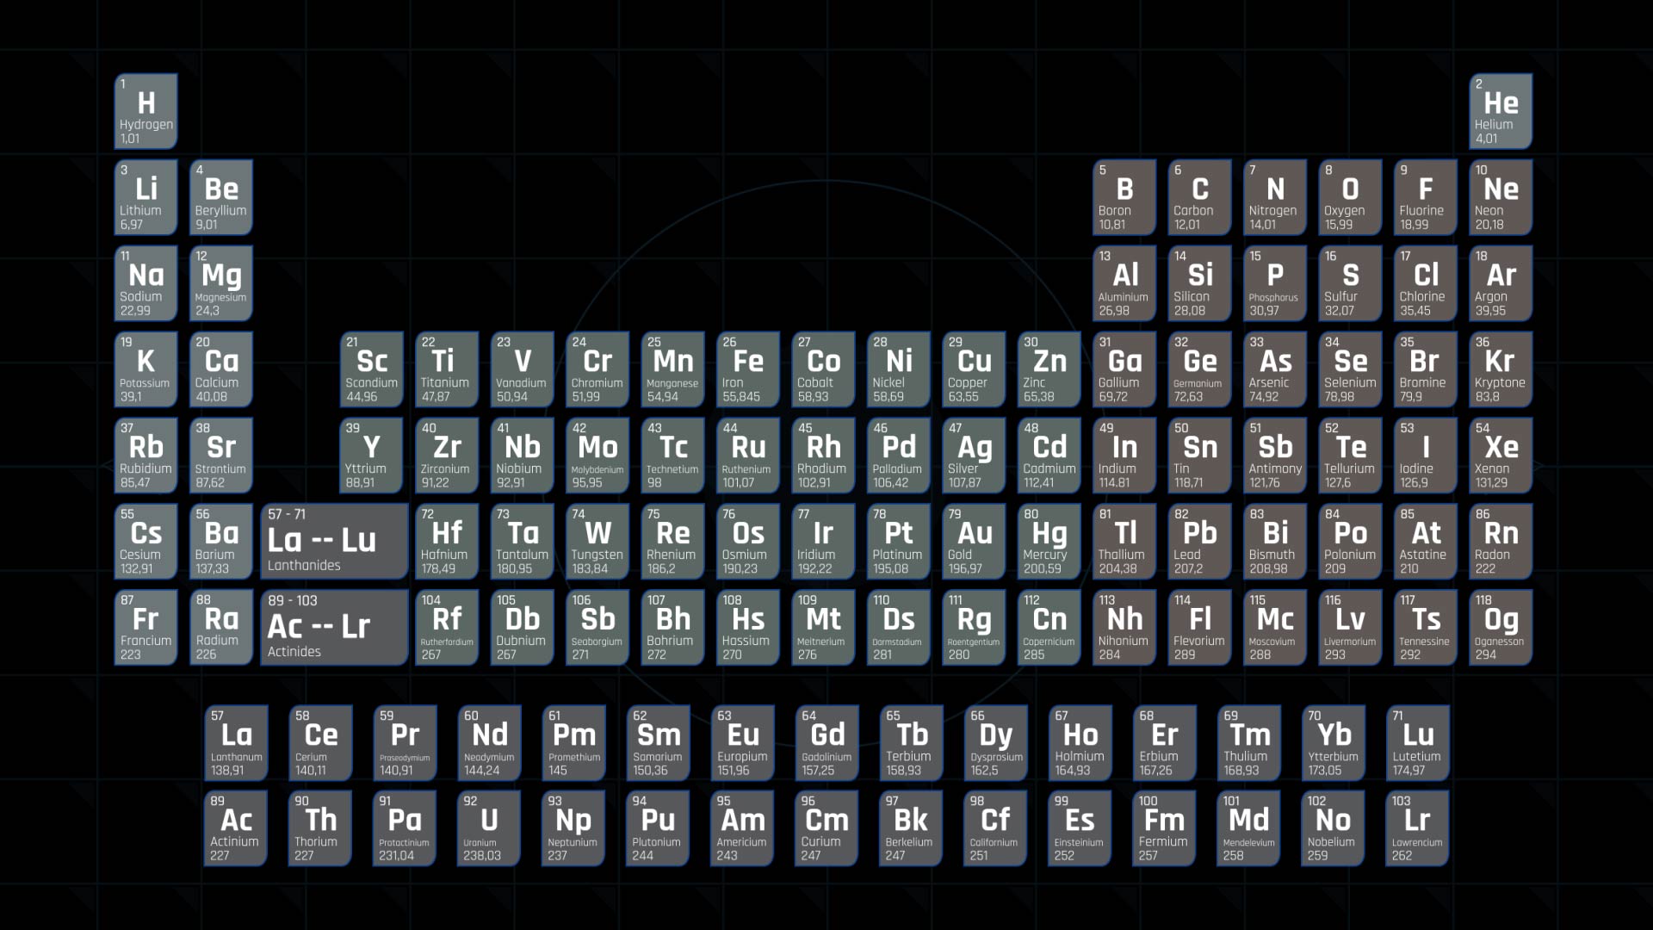The height and width of the screenshot is (930, 1653).
Task: Click the Antimony element tile
Action: click(1275, 456)
